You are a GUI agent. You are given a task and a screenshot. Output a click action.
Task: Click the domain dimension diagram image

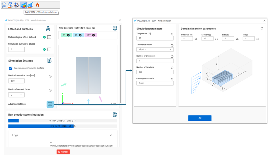[x=222, y=71]
